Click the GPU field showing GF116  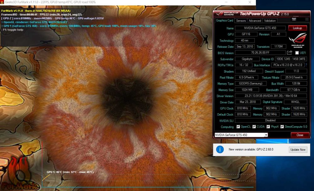(x=246, y=34)
